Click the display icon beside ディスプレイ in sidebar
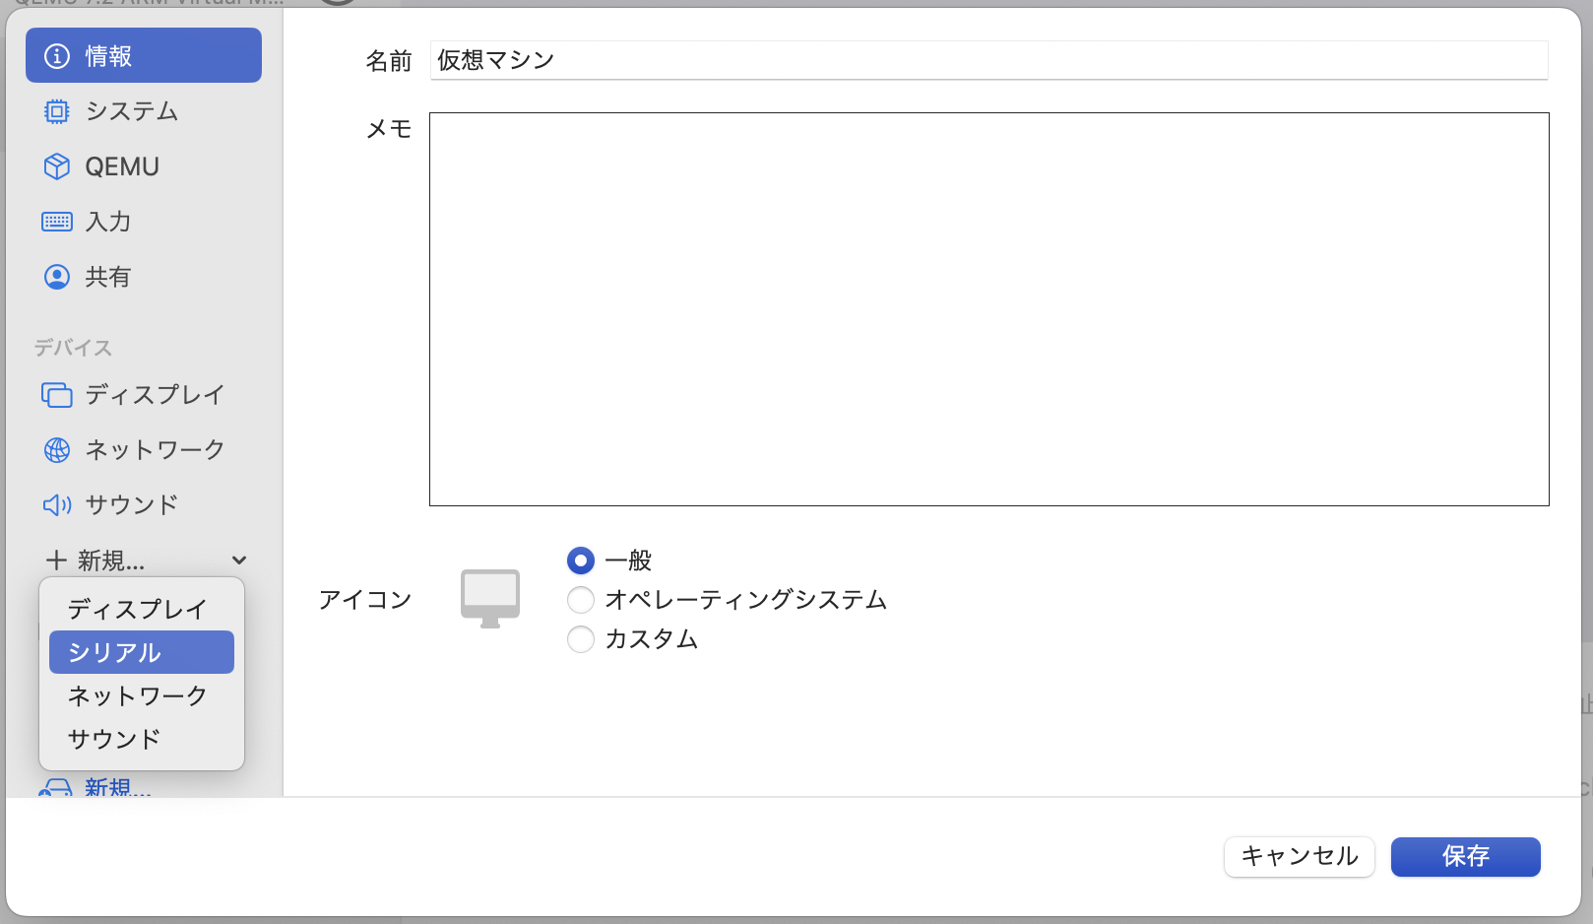This screenshot has width=1593, height=924. pyautogui.click(x=57, y=395)
